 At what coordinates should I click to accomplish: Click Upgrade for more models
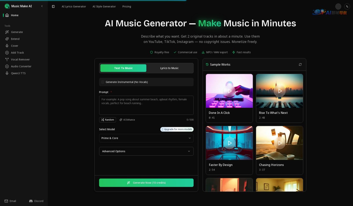[x=177, y=129]
